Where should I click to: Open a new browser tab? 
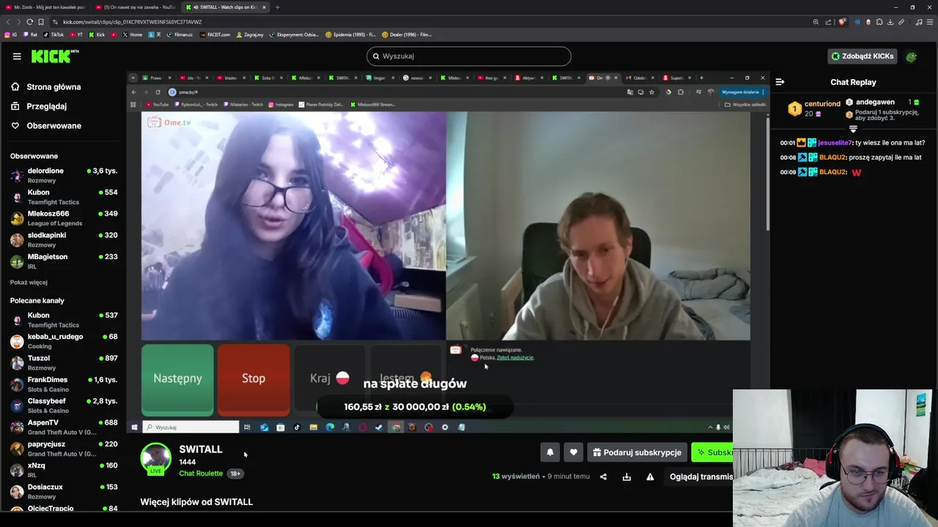click(278, 7)
